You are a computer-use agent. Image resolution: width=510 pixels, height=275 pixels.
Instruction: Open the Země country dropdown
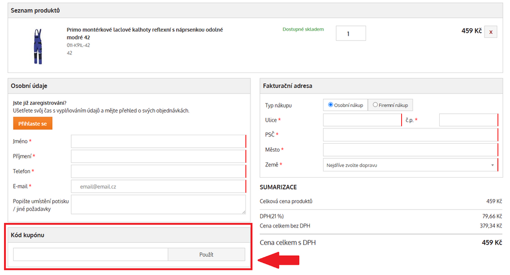[x=410, y=165]
